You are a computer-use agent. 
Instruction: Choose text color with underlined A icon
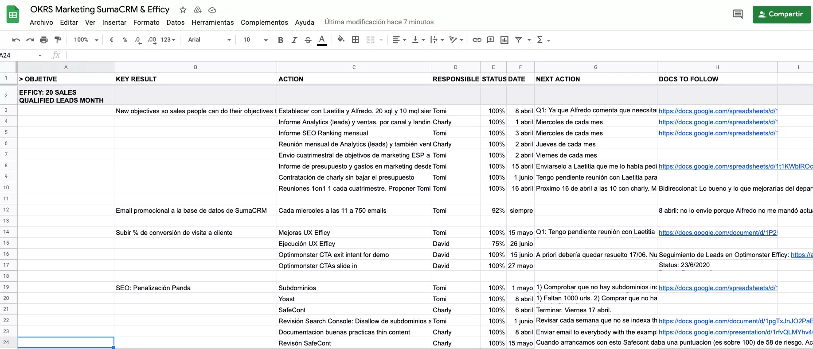click(322, 40)
